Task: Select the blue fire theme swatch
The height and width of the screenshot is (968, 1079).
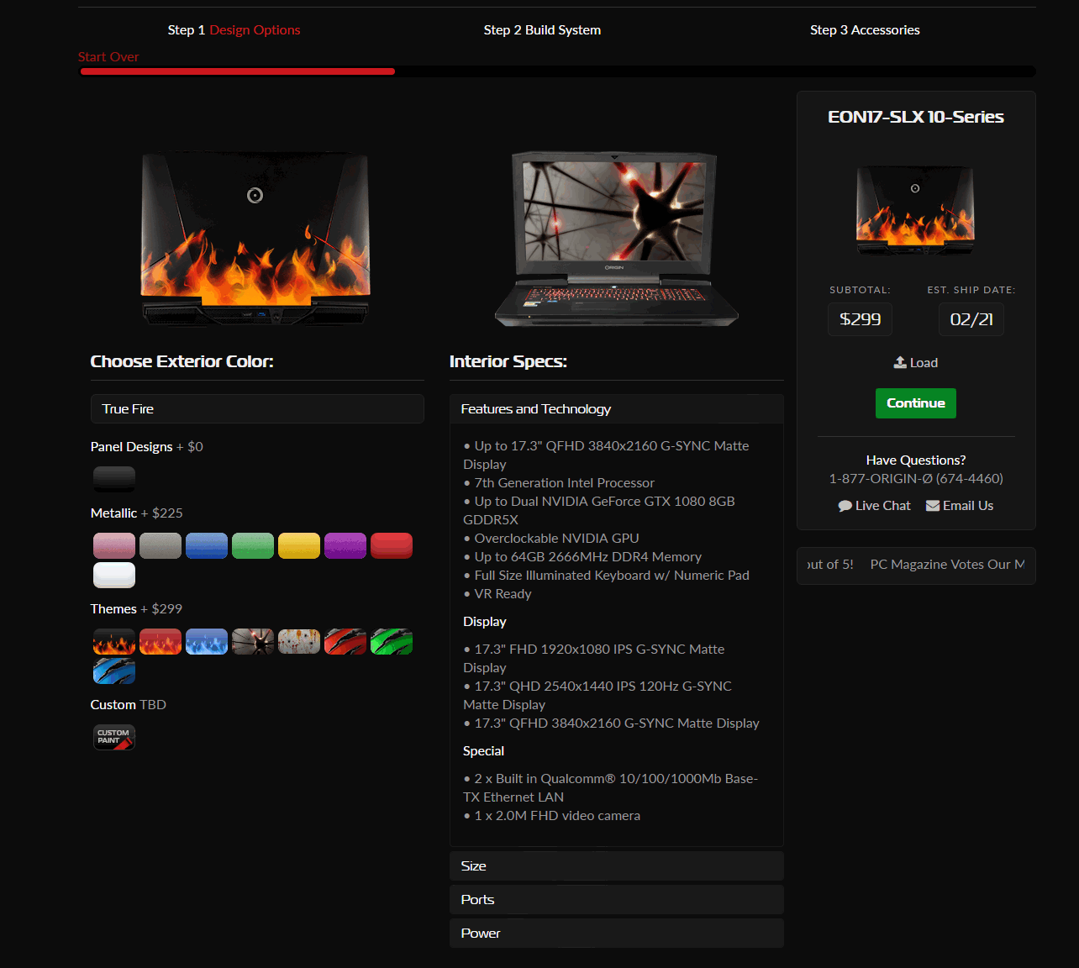Action: (207, 642)
